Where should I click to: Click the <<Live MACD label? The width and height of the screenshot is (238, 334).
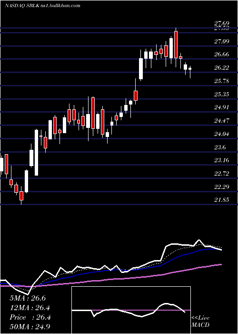200,321
